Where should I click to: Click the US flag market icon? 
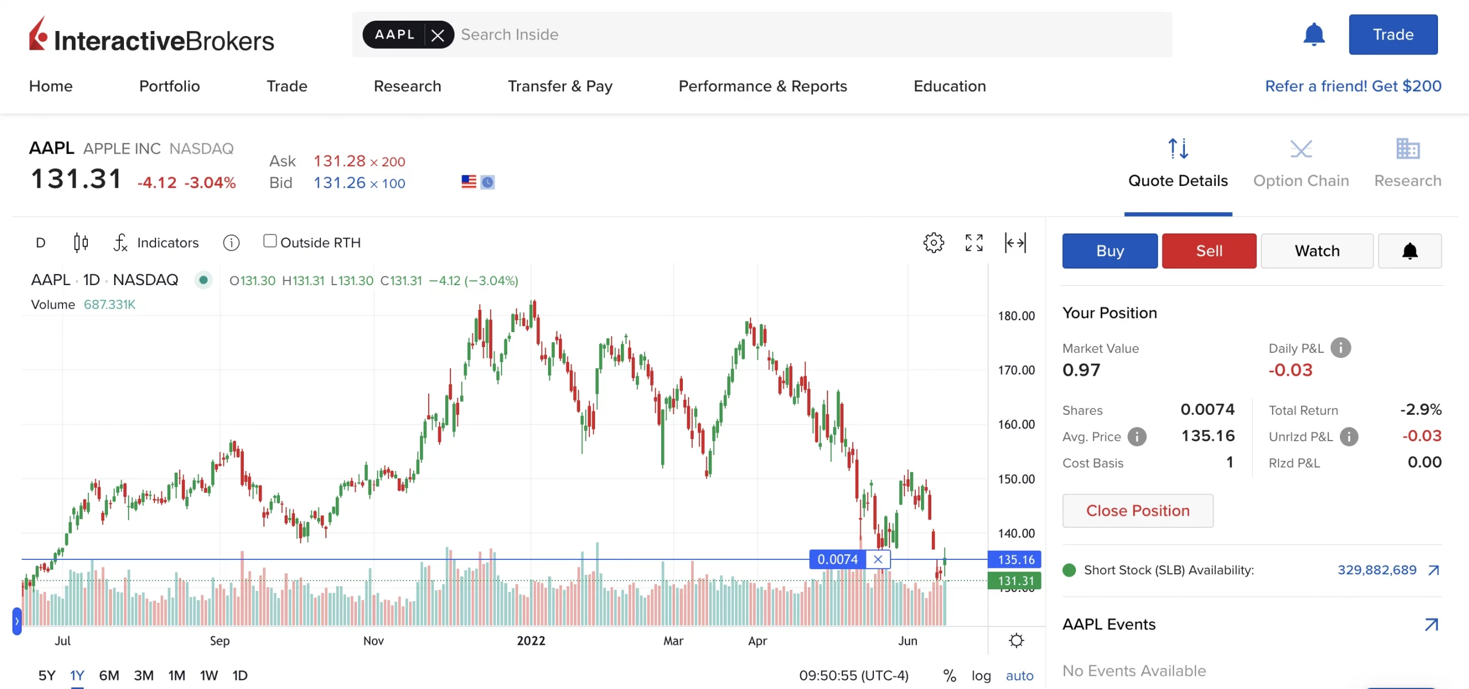pyautogui.click(x=469, y=182)
